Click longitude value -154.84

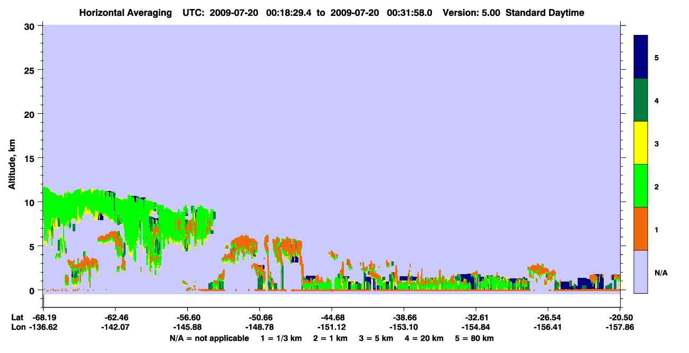[476, 328]
